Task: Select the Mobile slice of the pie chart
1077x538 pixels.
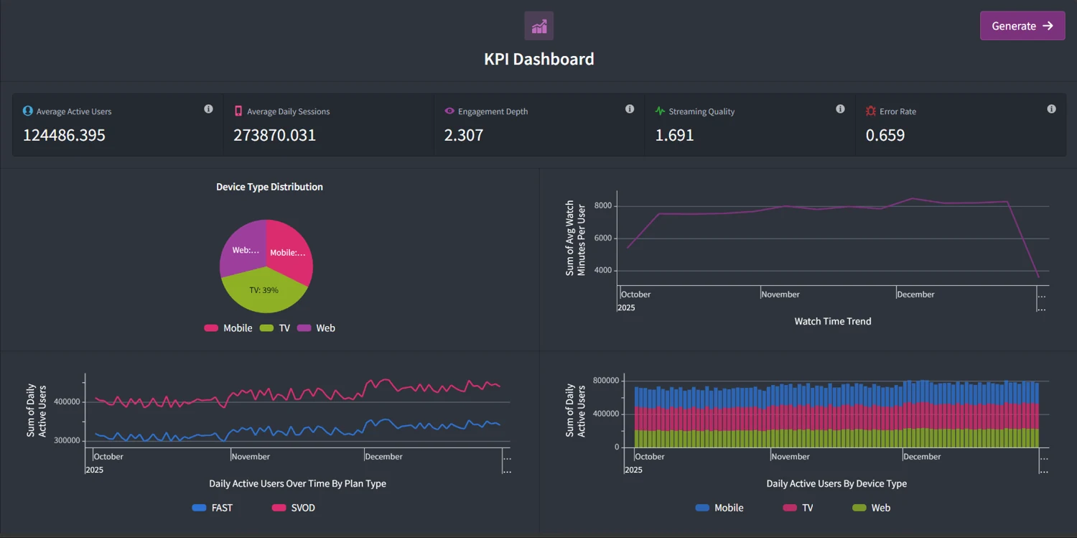Action: pos(290,251)
